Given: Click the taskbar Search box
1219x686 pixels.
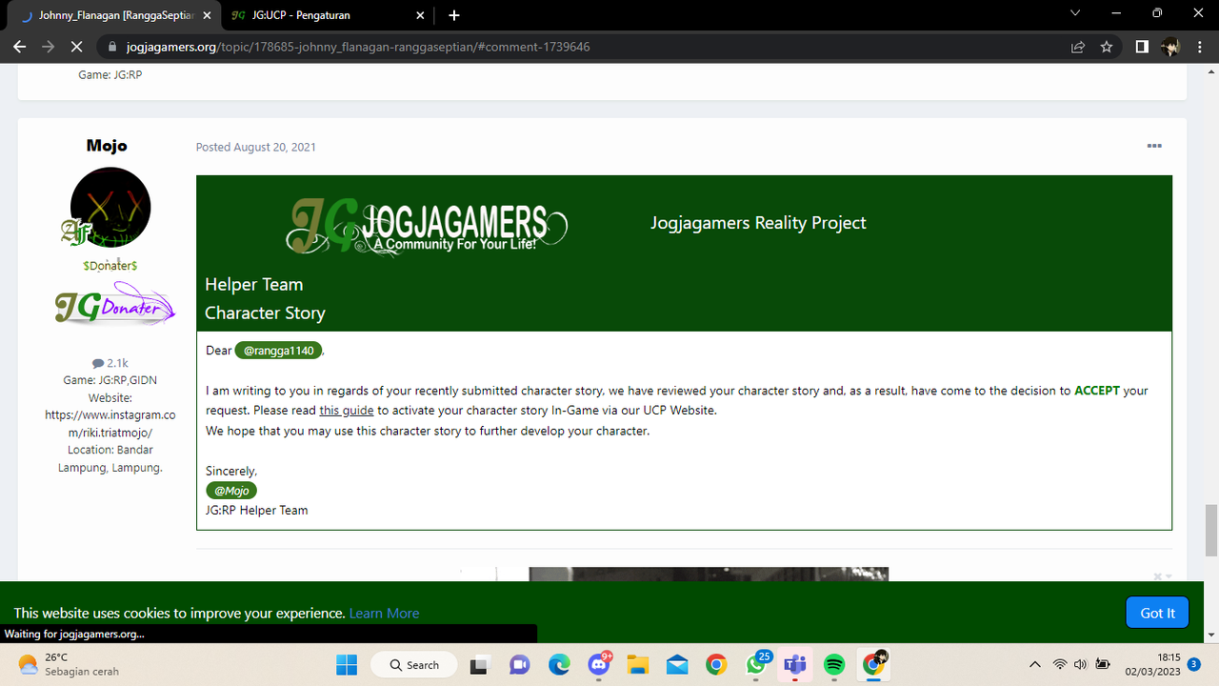Looking at the screenshot, I should pos(413,664).
